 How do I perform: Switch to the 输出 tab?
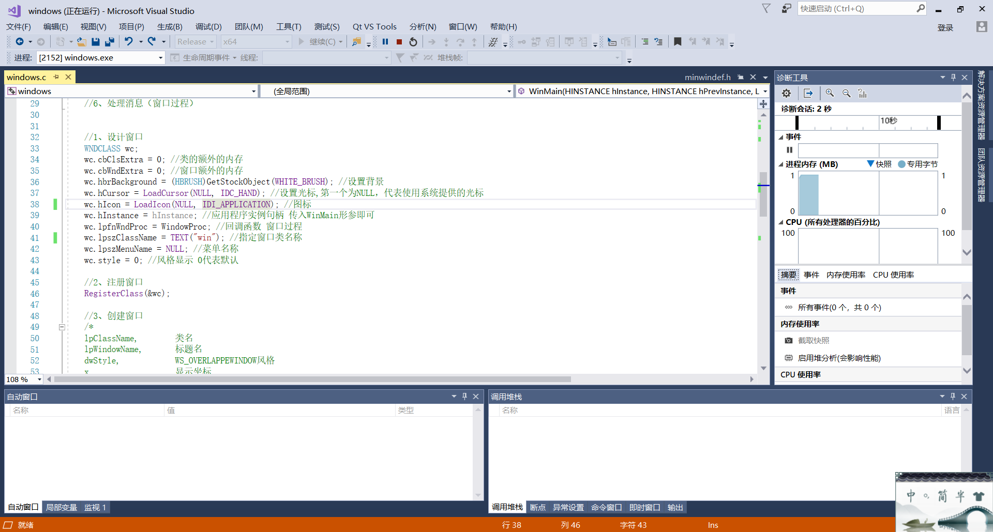pyautogui.click(x=675, y=508)
